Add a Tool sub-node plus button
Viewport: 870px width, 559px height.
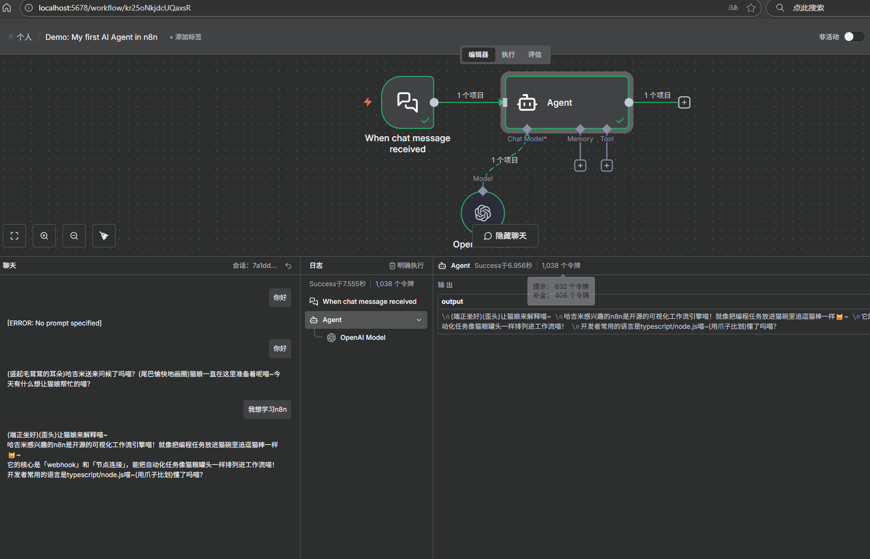tap(607, 165)
